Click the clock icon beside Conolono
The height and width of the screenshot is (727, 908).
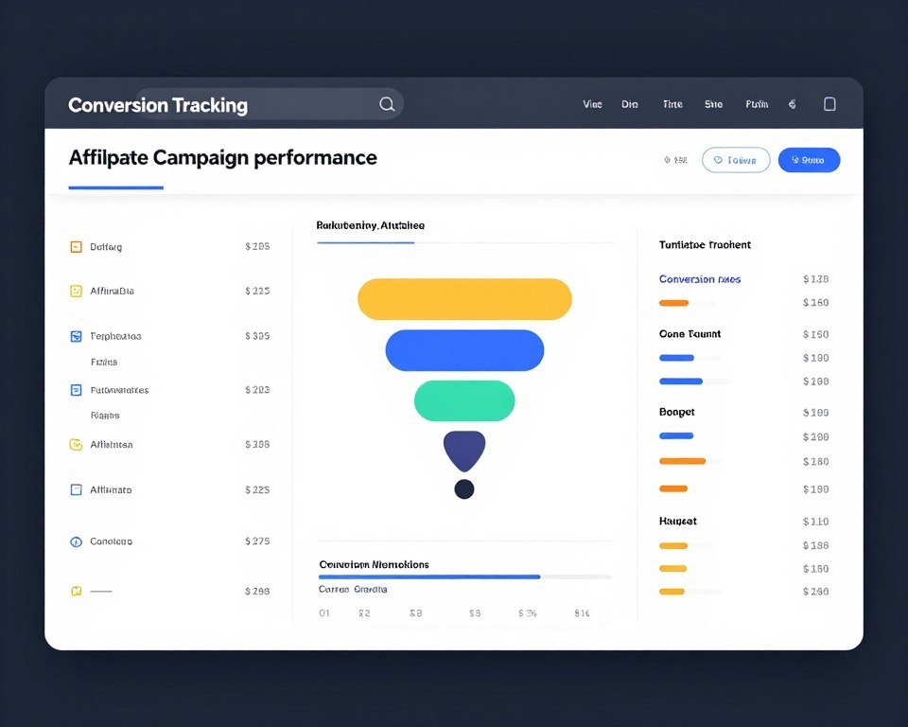coord(75,541)
